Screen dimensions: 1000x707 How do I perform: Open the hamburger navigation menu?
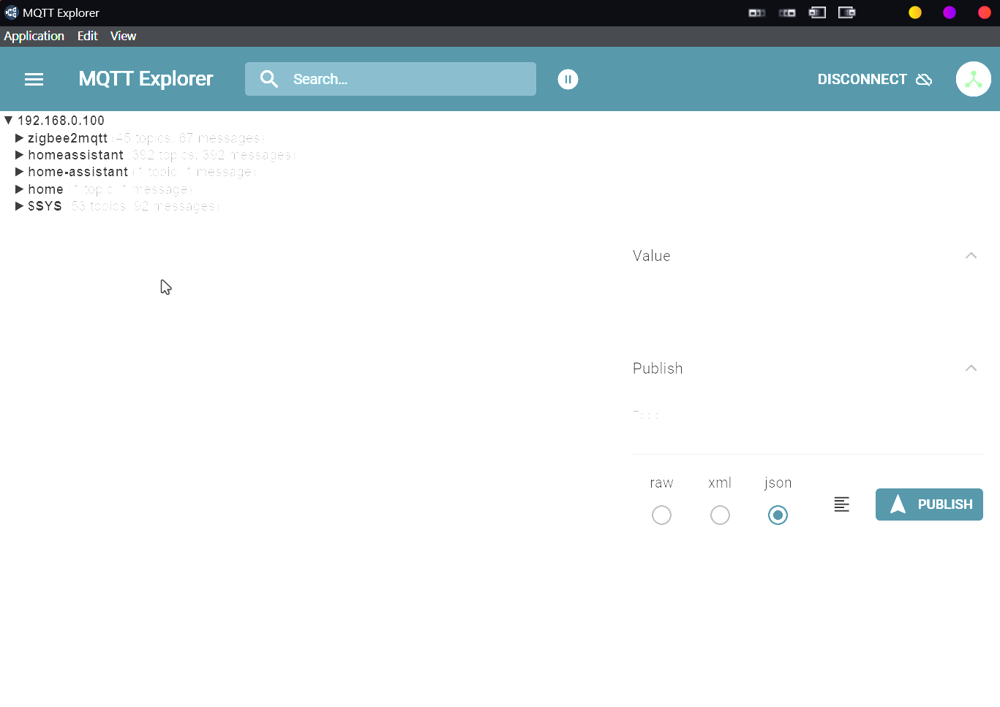click(34, 79)
